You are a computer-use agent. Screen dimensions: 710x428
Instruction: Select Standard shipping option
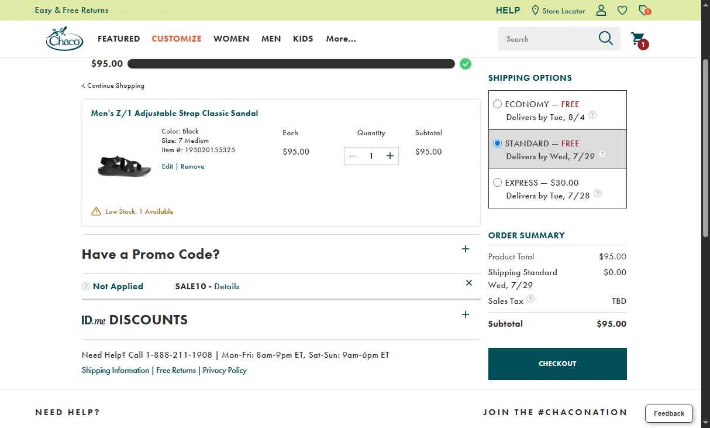tap(497, 143)
